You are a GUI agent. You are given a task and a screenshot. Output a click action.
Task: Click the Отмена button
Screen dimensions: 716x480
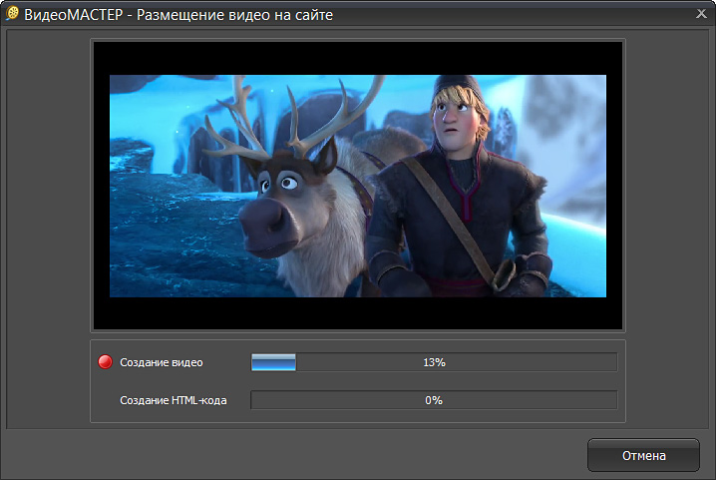click(643, 455)
